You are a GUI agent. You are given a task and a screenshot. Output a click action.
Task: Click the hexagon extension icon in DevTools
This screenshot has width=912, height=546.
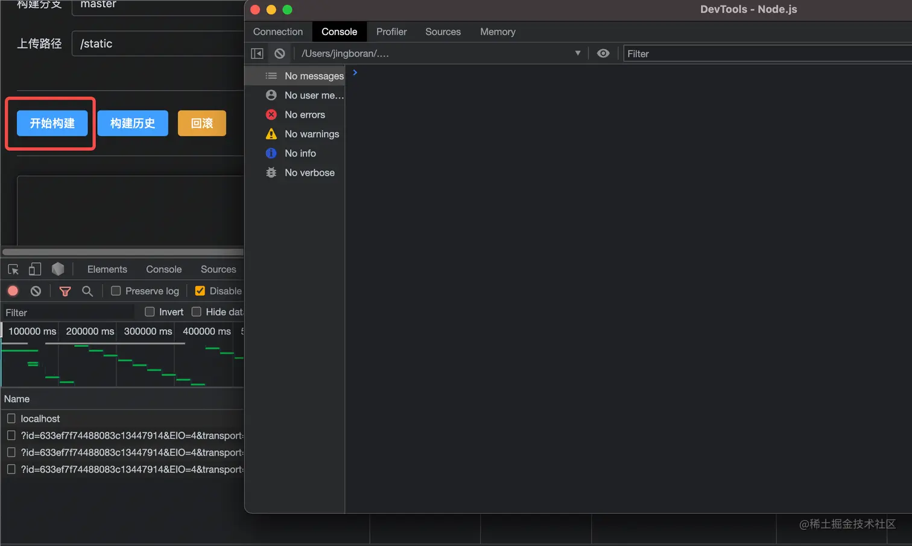click(58, 269)
